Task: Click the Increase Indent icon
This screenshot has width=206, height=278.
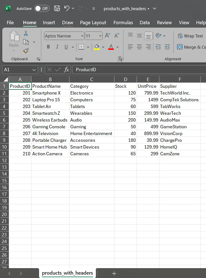Action: coord(167,47)
